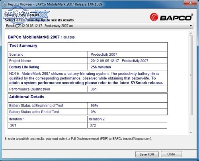Click the scrollbar up arrow
The width and height of the screenshot is (199, 161).
[191, 33]
